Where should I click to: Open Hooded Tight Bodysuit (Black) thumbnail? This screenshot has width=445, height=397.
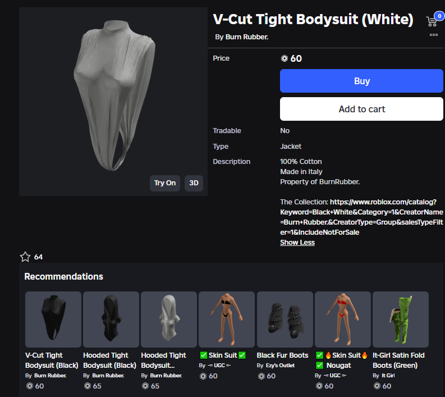(111, 319)
